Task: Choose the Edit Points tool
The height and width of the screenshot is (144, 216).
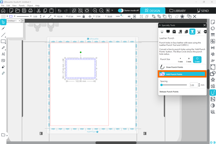Action: 3,28
